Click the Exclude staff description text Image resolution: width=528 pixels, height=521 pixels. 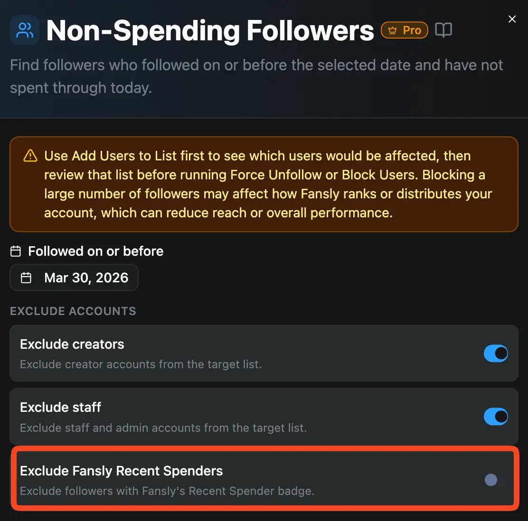(x=163, y=428)
